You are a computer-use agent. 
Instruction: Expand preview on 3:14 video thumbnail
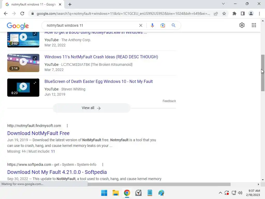tap(35, 58)
